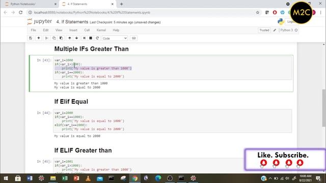The width and height of the screenshot is (326, 183).
Task: Open the Cell menu
Action: click(x=87, y=30)
